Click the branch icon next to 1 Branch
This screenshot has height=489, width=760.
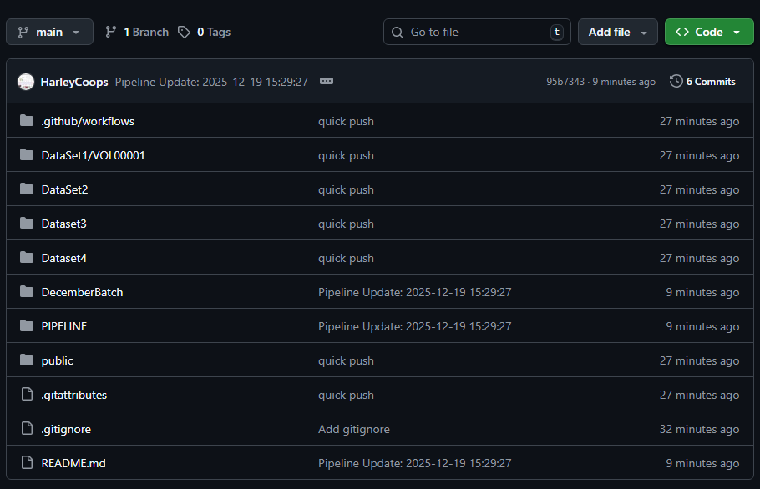click(111, 32)
